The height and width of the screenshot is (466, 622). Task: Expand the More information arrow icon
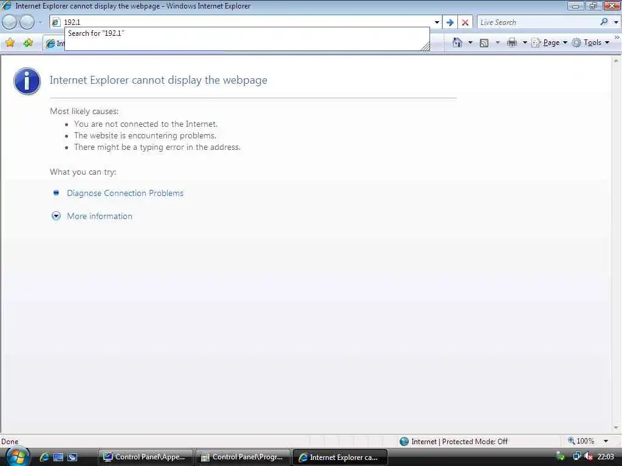tap(56, 216)
